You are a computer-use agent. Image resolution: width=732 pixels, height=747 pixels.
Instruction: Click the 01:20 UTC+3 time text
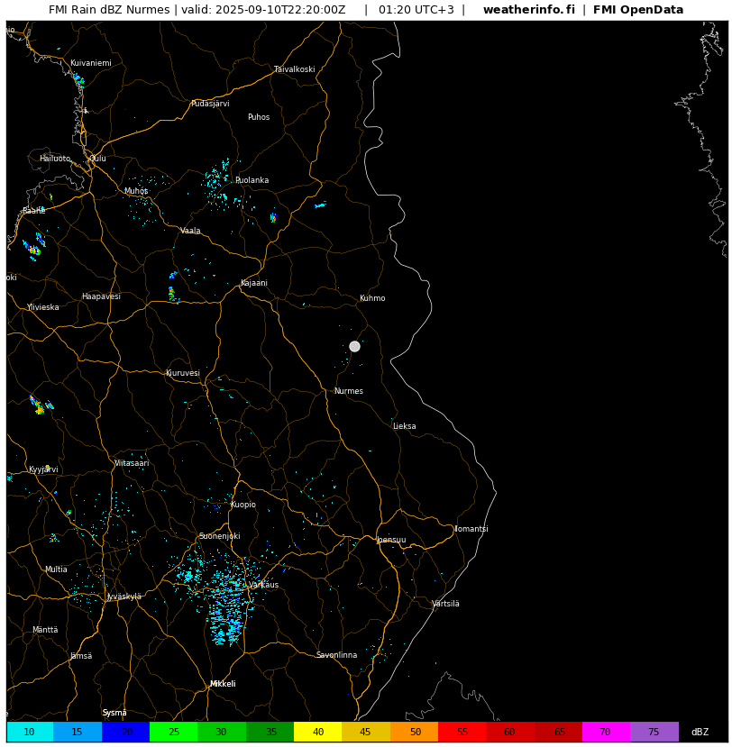click(416, 10)
